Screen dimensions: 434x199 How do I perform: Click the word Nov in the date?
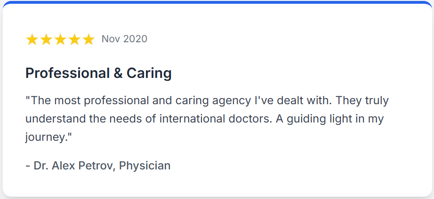(x=110, y=39)
